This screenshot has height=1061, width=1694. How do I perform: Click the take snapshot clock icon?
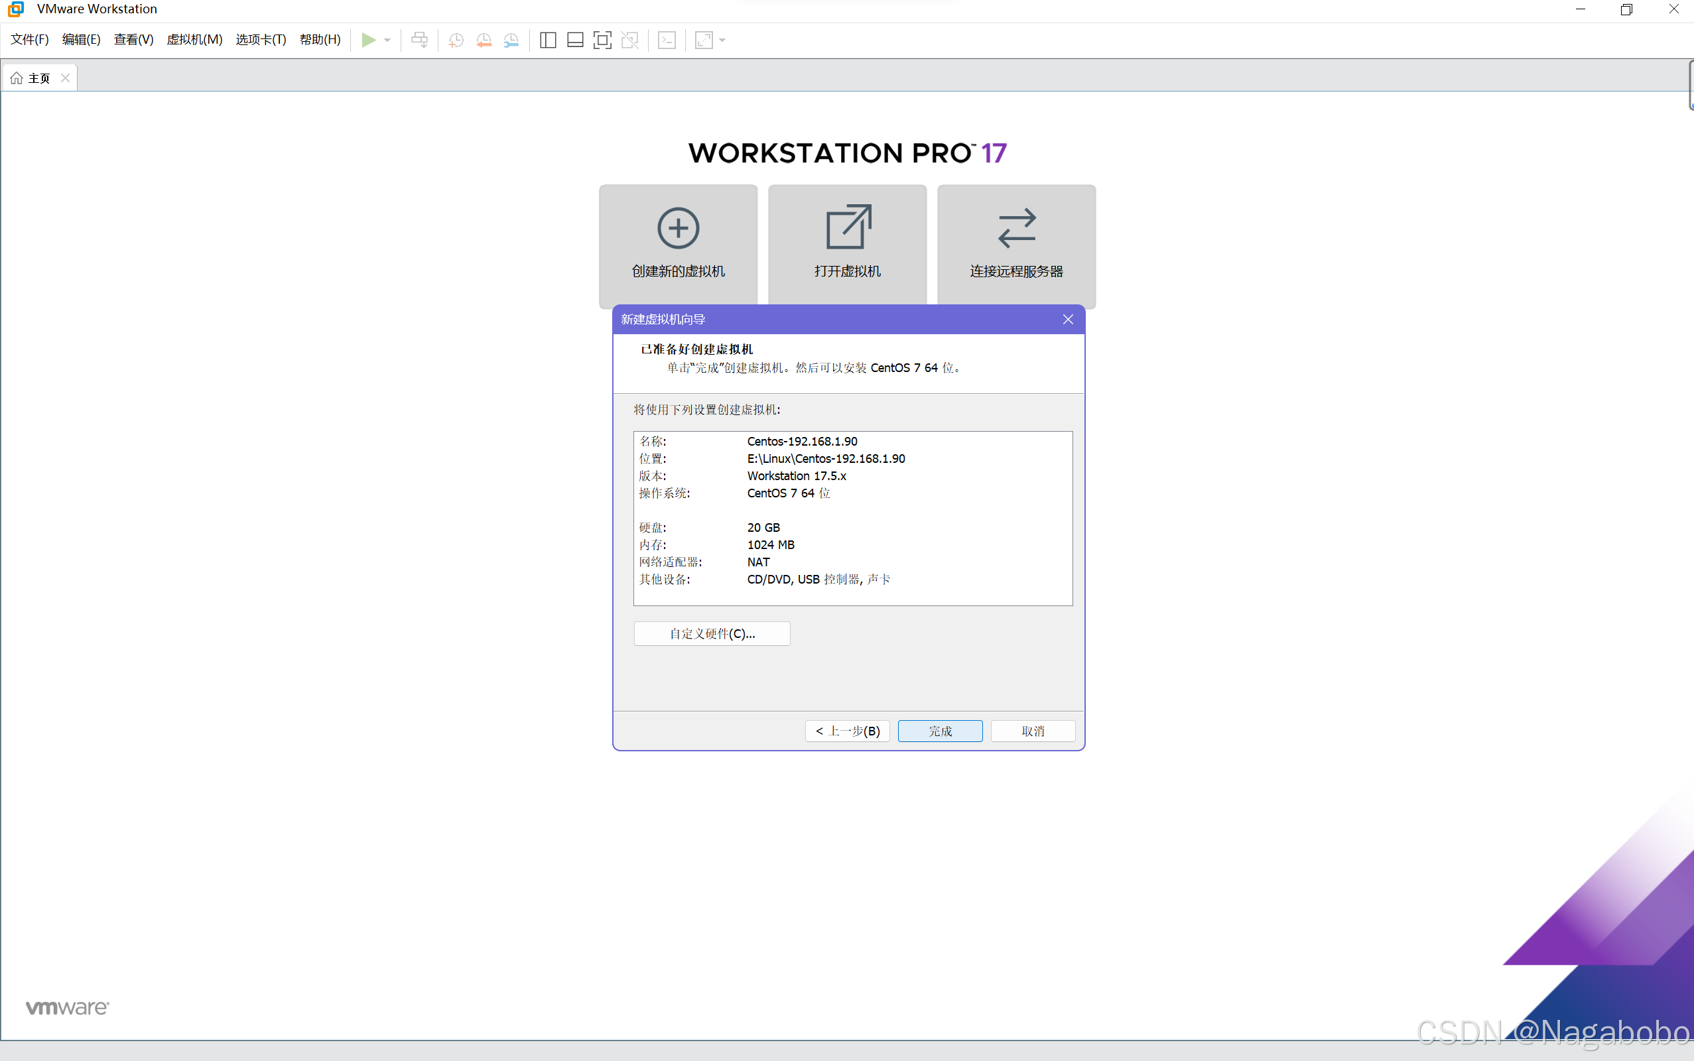click(x=456, y=40)
